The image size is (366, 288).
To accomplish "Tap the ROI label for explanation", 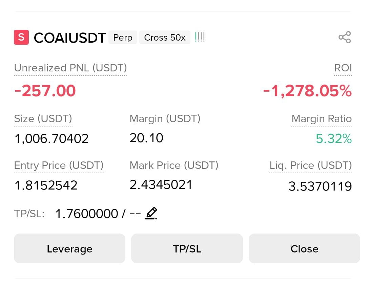I will click(x=343, y=68).
